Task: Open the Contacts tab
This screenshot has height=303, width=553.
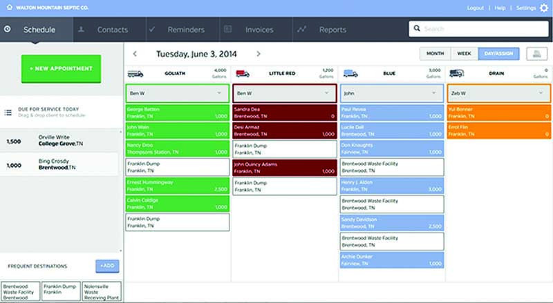Action: point(110,30)
